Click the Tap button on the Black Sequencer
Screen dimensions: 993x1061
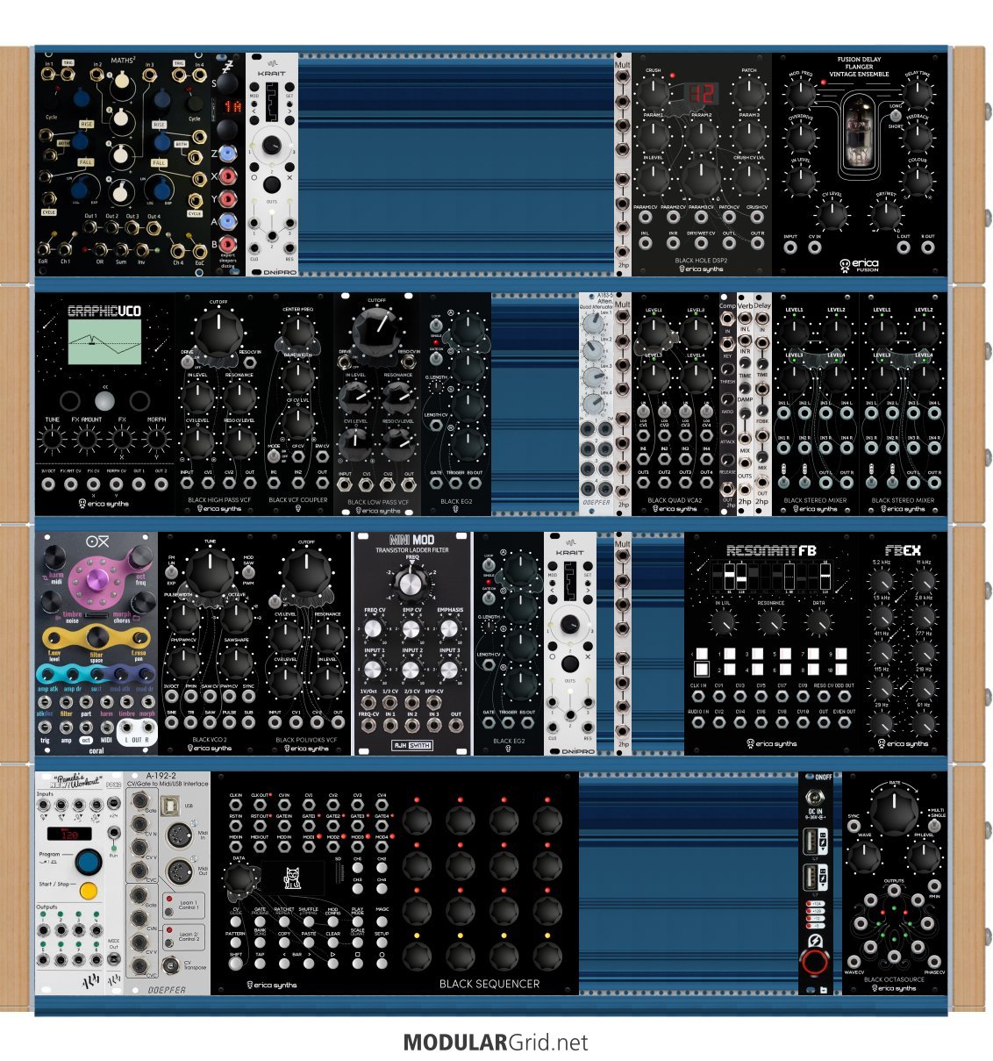(x=261, y=964)
